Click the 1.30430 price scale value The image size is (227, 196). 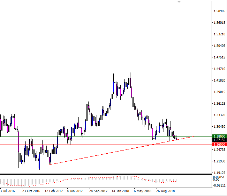[220, 127]
